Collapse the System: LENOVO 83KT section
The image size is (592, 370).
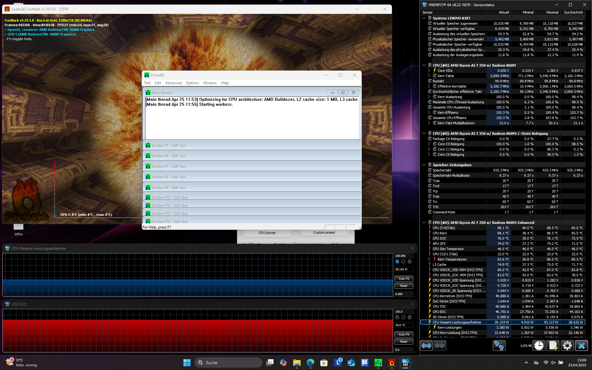pos(424,18)
